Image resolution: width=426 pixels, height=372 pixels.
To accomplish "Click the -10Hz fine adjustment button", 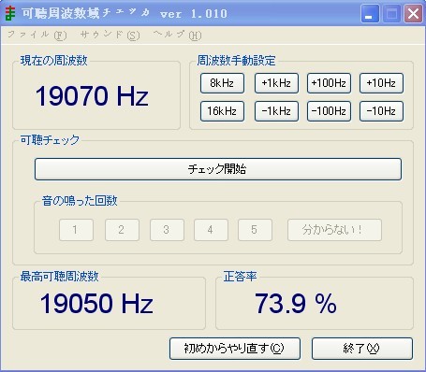I will 381,111.
